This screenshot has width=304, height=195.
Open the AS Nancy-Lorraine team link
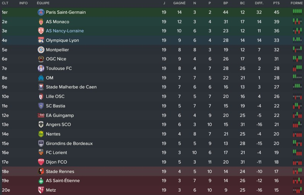(x=65, y=31)
